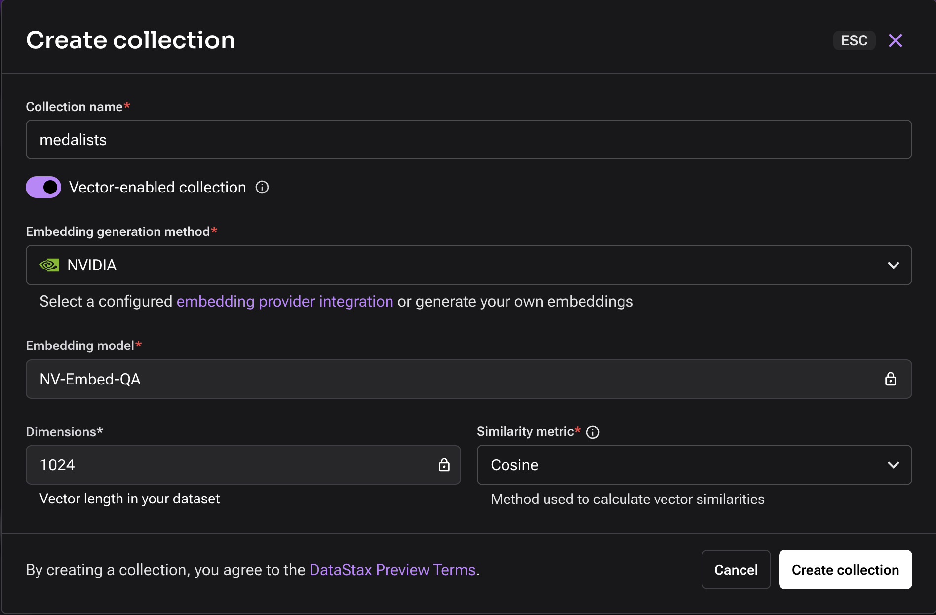The image size is (936, 615).
Task: Open the Similarity metric dropdown showing Cosine
Action: coord(694,465)
